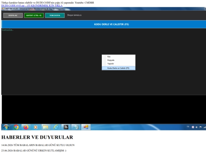Open the RSS feed app on taskbar
The width and height of the screenshot is (206, 154).
click(x=66, y=127)
